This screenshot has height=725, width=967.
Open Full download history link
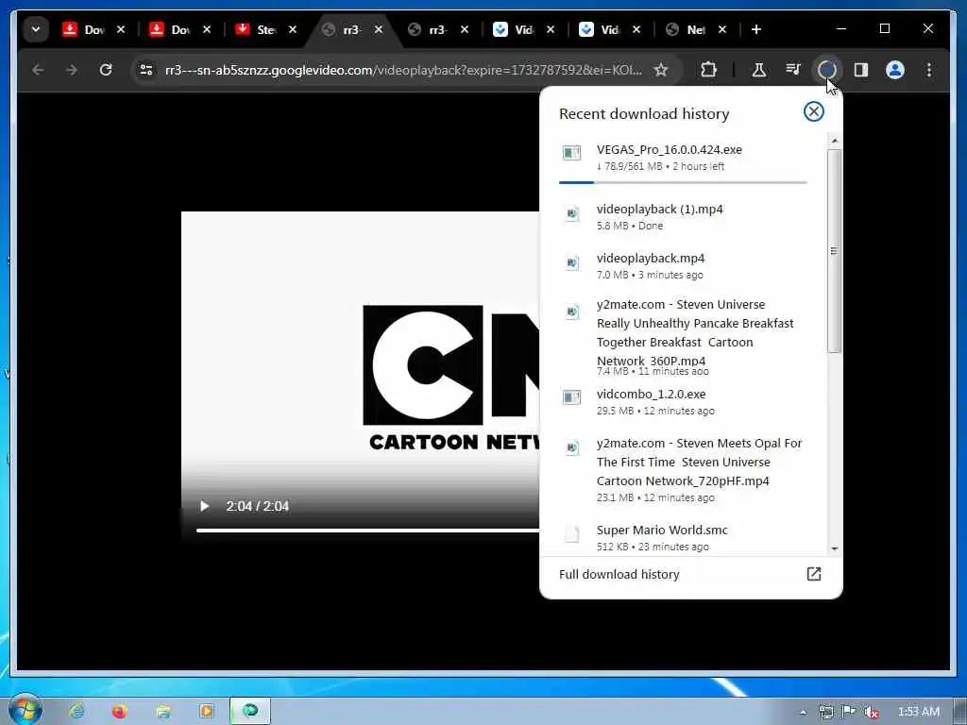pyautogui.click(x=619, y=574)
